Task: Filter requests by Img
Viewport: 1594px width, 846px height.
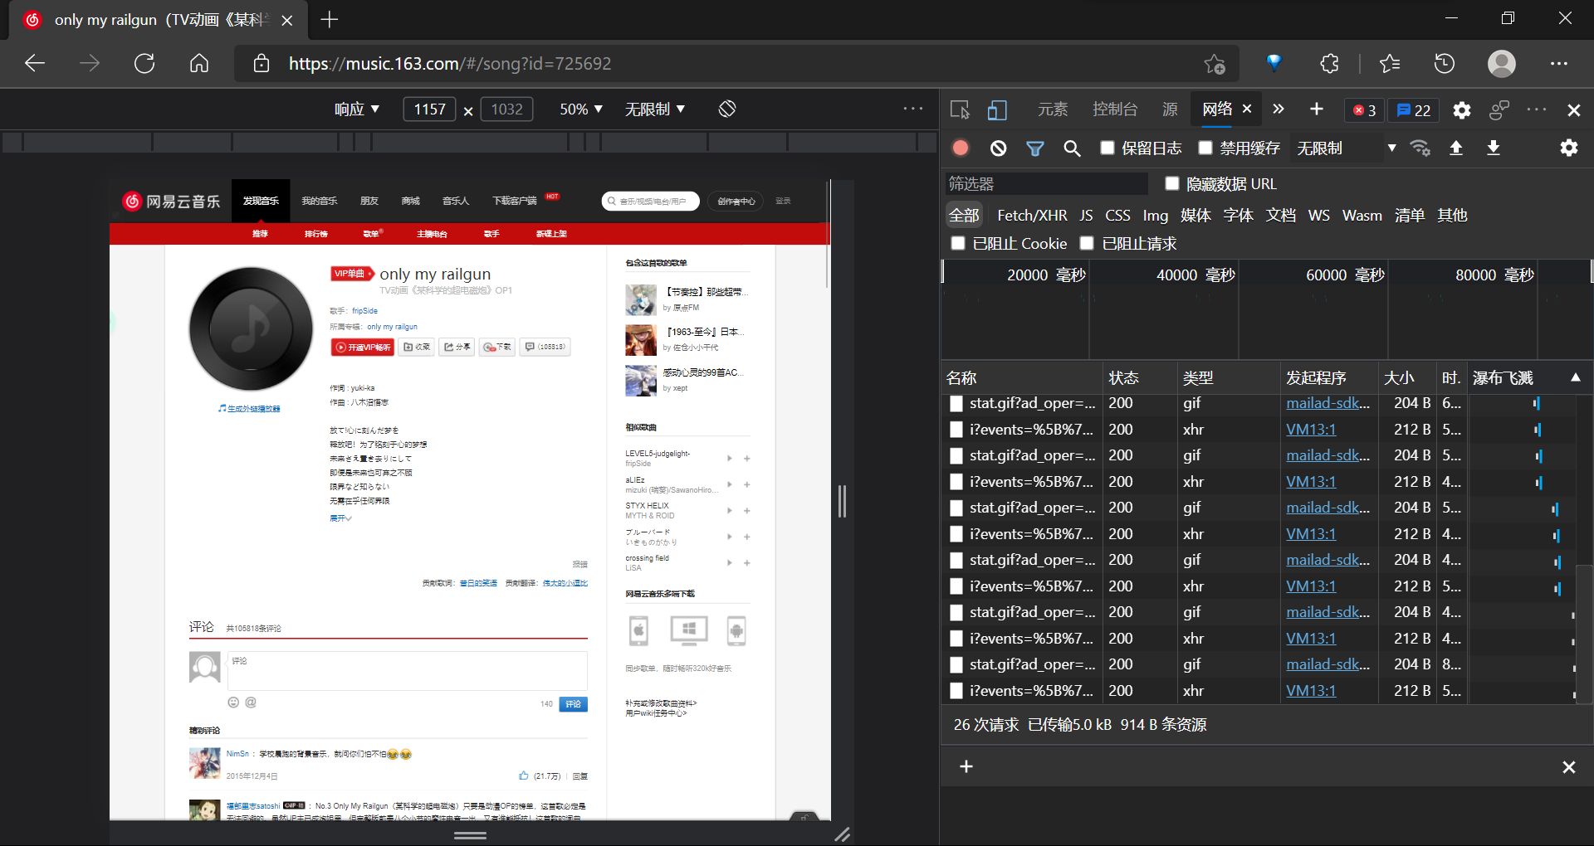Action: pos(1156,216)
